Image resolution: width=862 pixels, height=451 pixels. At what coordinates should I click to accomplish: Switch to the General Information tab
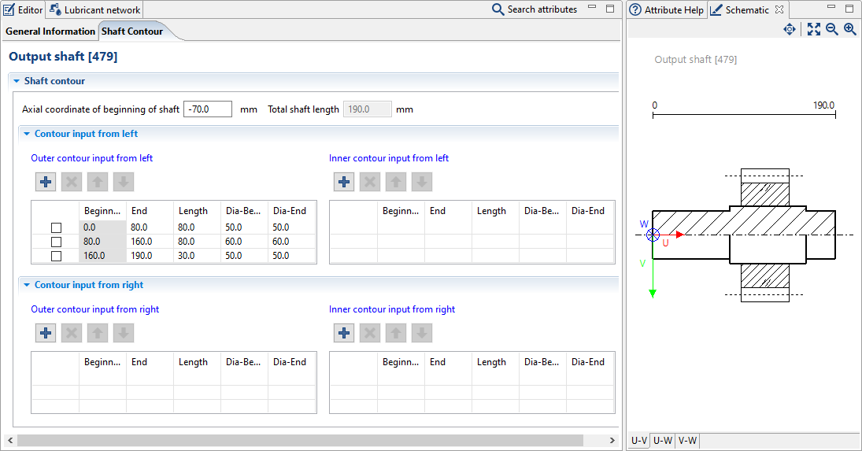point(50,31)
